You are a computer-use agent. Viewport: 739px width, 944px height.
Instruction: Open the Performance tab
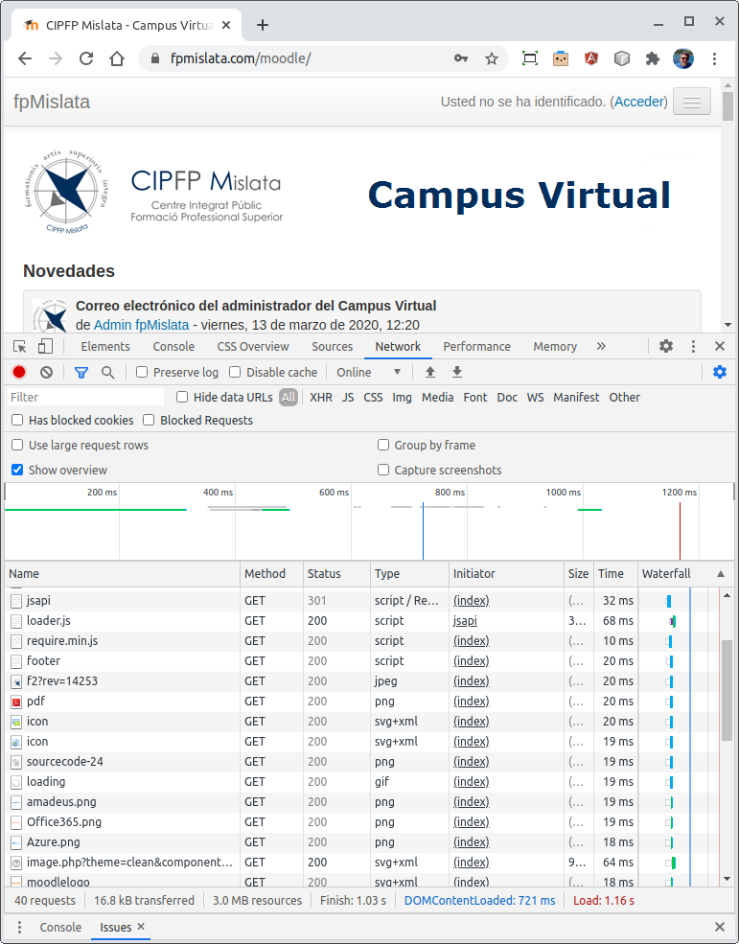coord(476,346)
